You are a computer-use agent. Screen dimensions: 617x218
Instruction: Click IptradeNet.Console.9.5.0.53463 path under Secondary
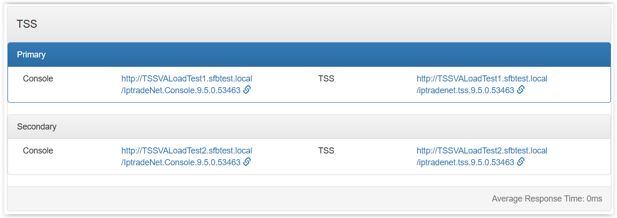pos(181,162)
